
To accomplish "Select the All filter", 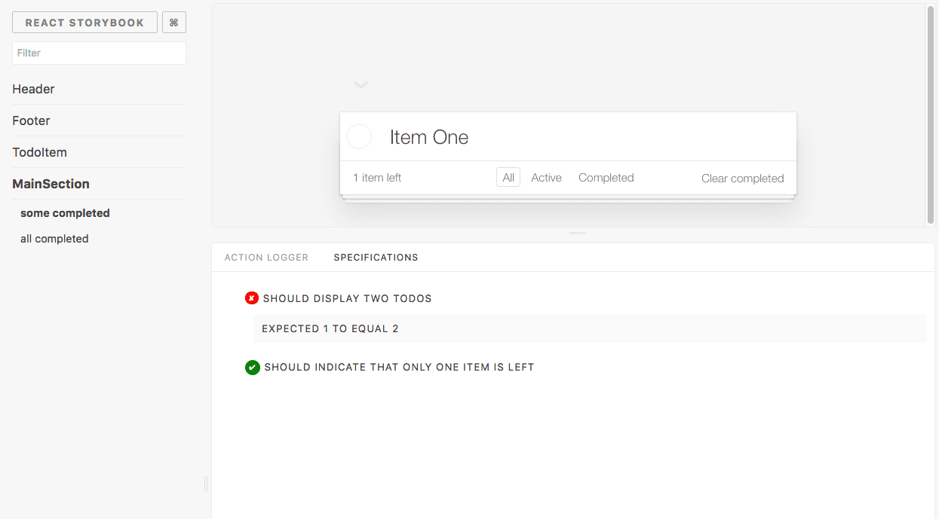I will 508,178.
